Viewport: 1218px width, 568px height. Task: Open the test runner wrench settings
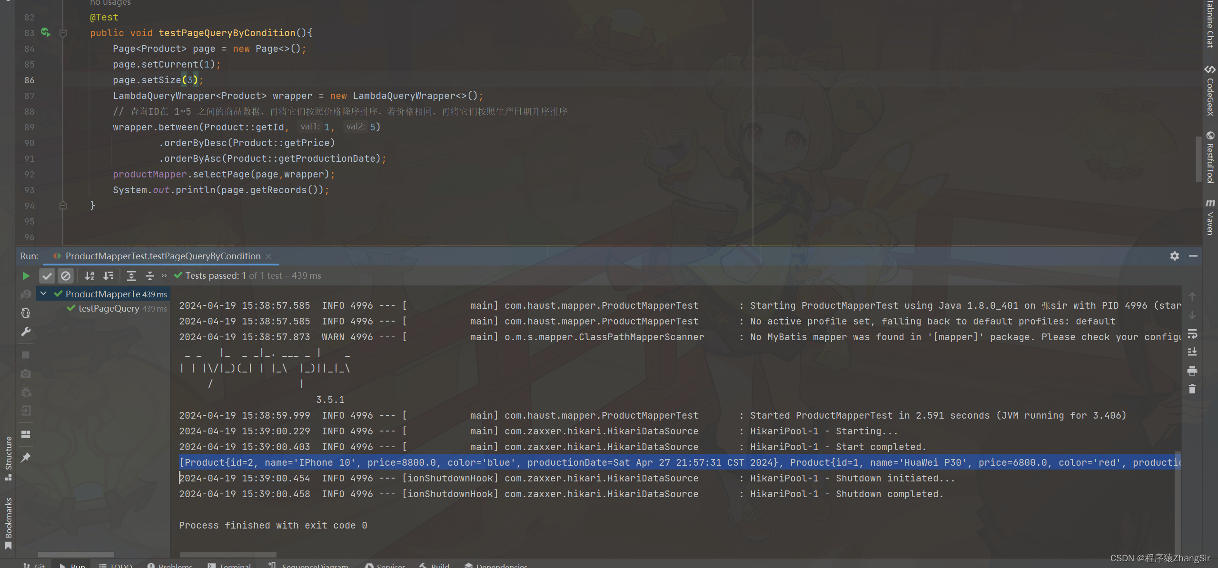[x=26, y=332]
